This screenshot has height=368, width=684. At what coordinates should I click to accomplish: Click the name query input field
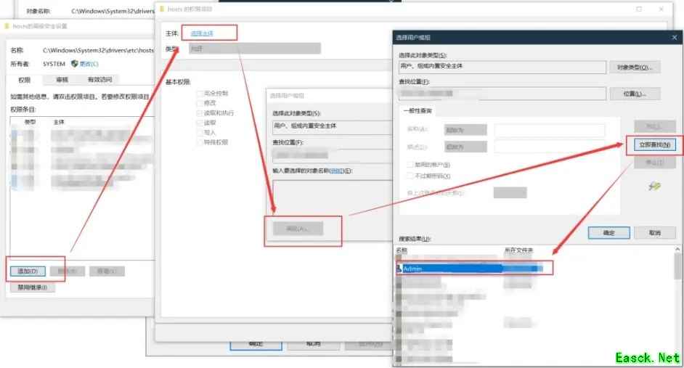click(x=550, y=130)
